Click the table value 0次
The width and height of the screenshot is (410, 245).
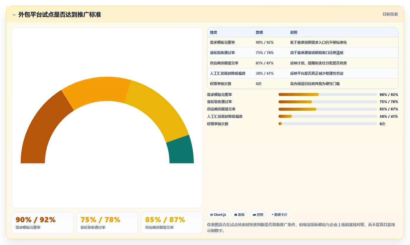tap(259, 84)
